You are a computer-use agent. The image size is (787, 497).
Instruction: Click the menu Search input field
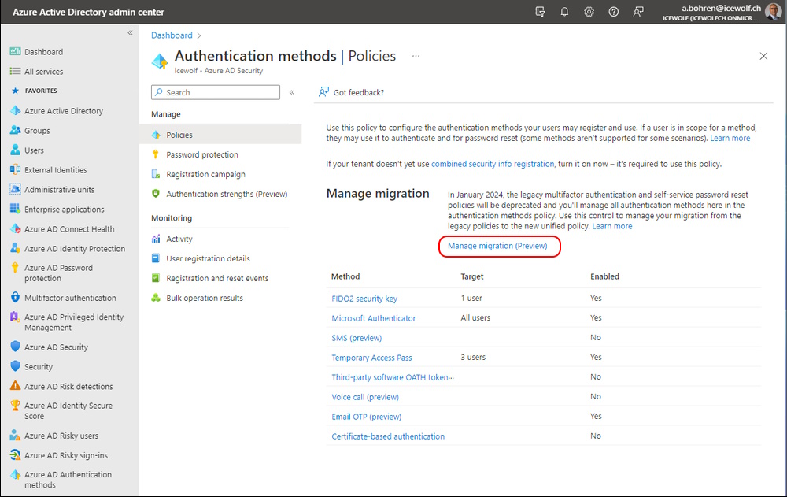tap(216, 92)
